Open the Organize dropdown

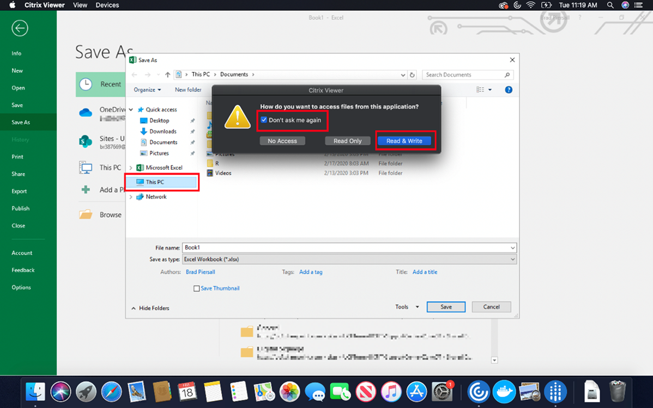147,90
